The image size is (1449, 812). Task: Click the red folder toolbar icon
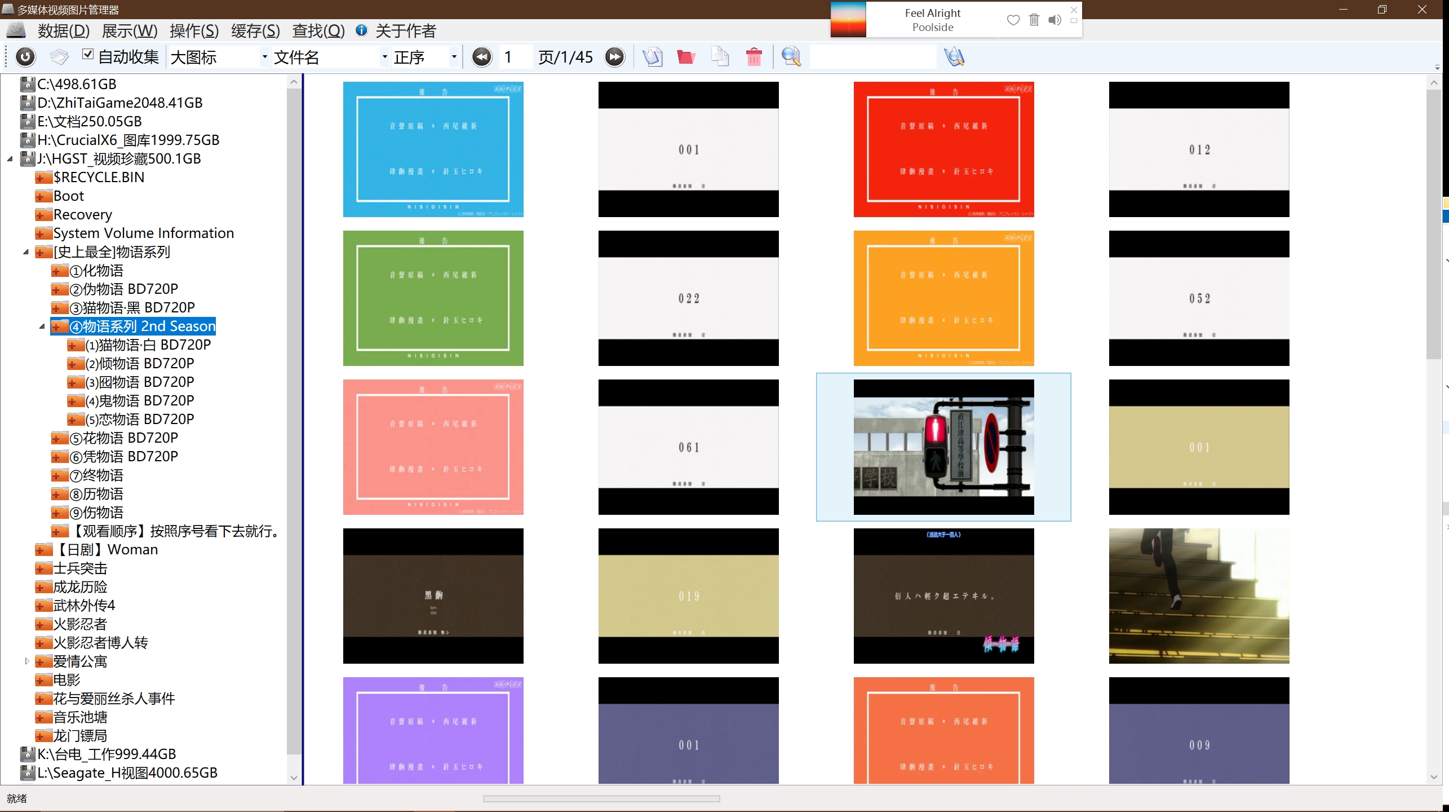[685, 57]
